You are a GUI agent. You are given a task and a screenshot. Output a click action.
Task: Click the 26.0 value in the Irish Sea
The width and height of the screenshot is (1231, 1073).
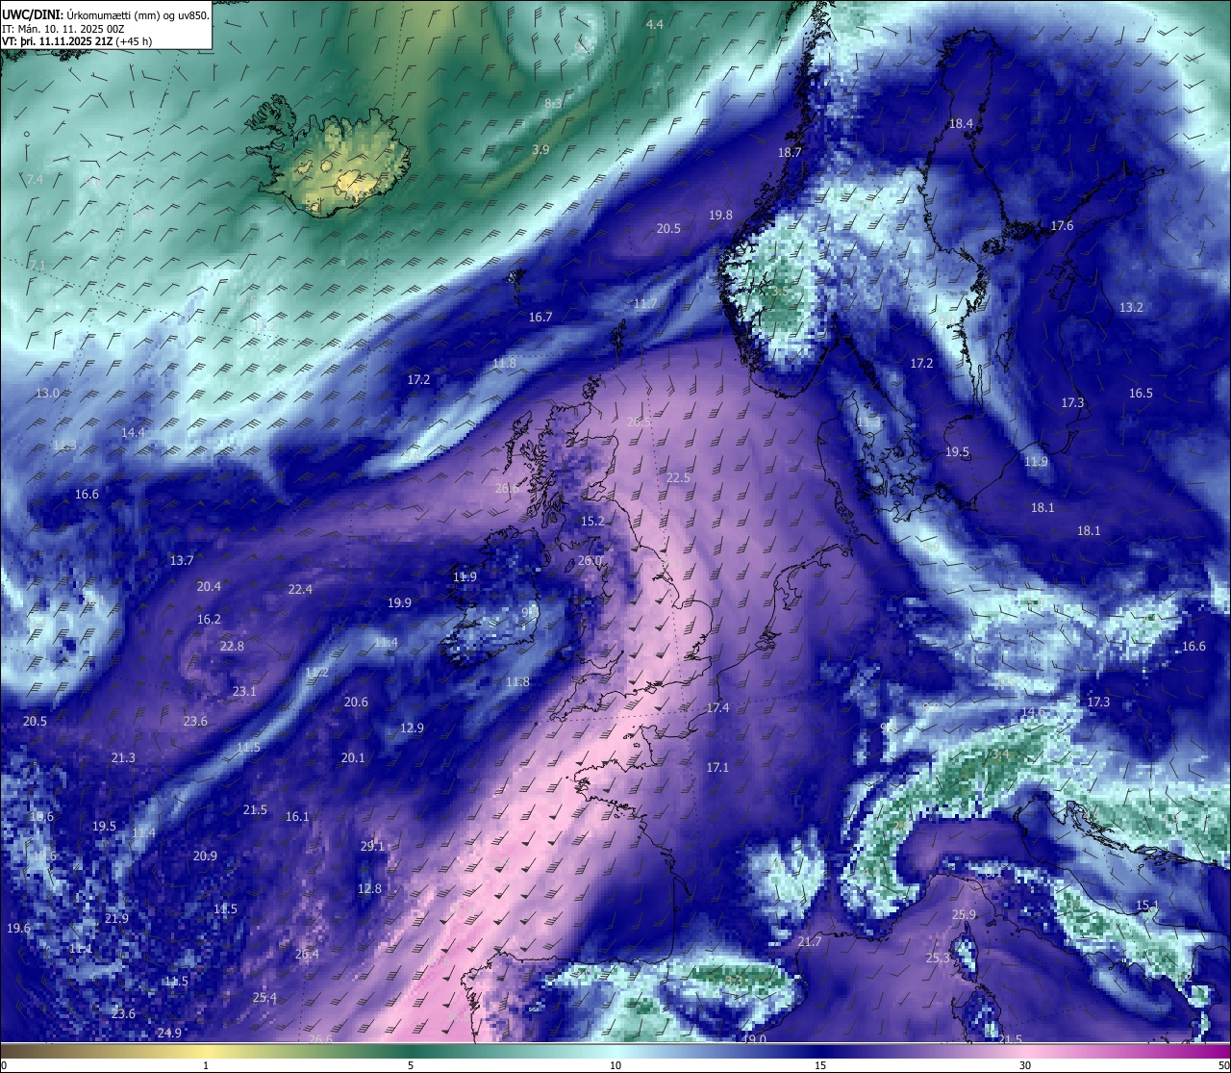(590, 560)
